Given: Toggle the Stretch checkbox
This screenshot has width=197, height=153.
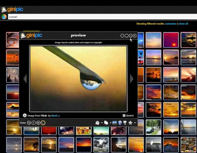Looking at the screenshot, I should (x=124, y=115).
